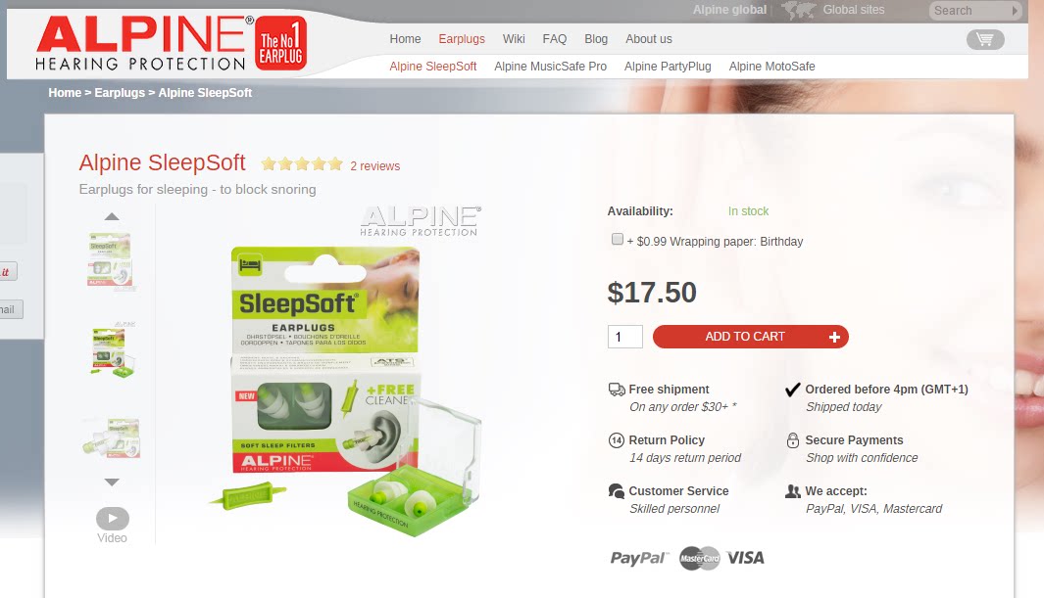Enable Birthday wrapping paper checkbox
The width and height of the screenshot is (1044, 598).
point(618,239)
